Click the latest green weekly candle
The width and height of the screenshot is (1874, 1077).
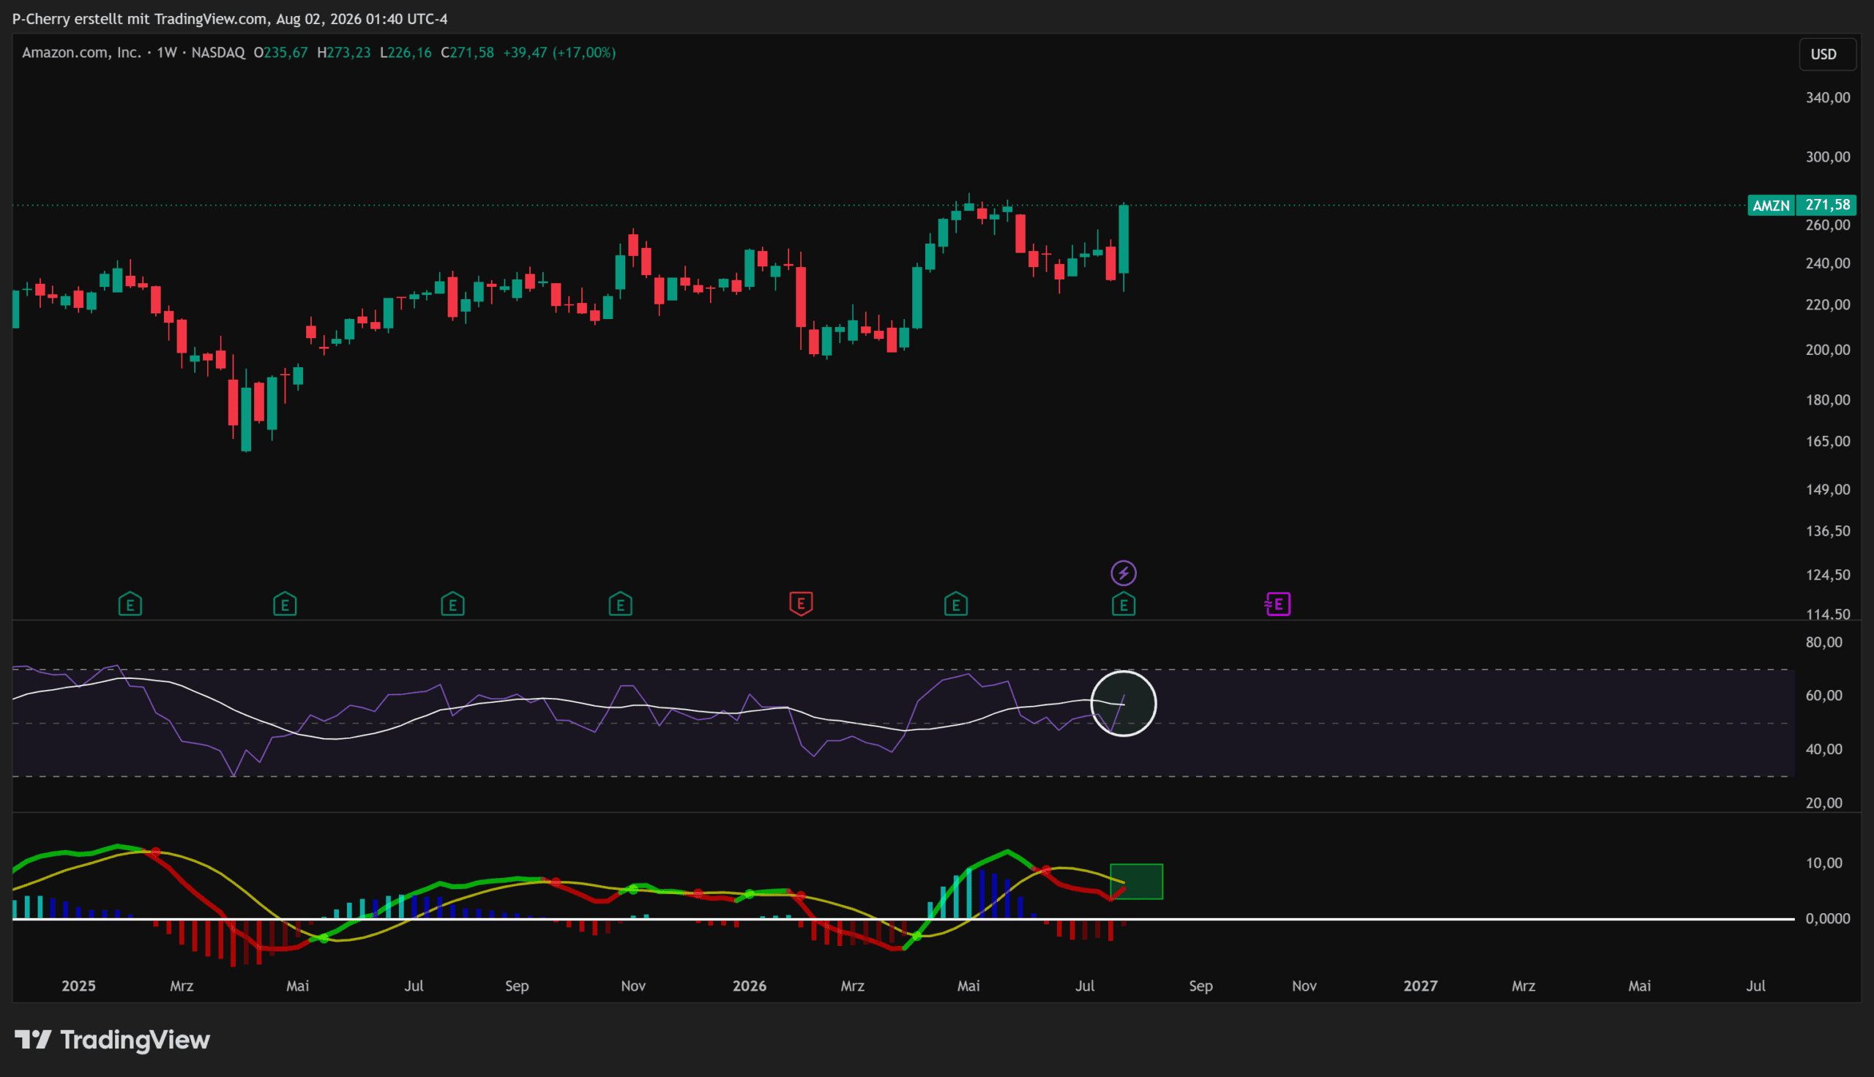pyautogui.click(x=1124, y=239)
